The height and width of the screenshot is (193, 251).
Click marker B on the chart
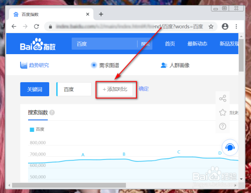point(124,154)
